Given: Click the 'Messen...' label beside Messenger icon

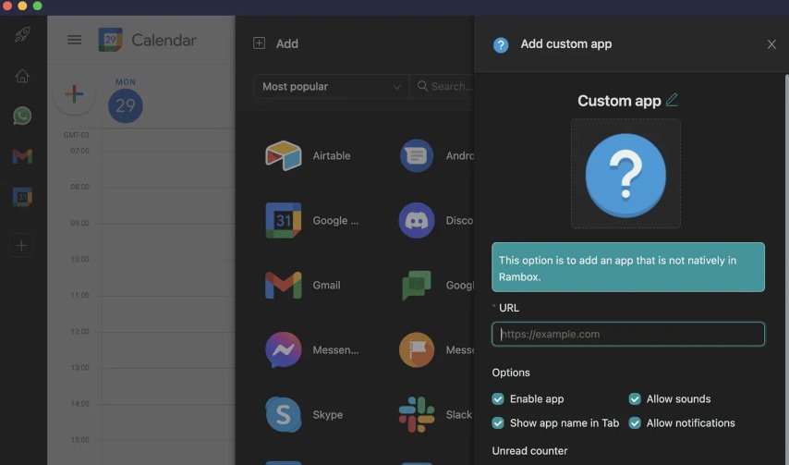Looking at the screenshot, I should tap(335, 349).
